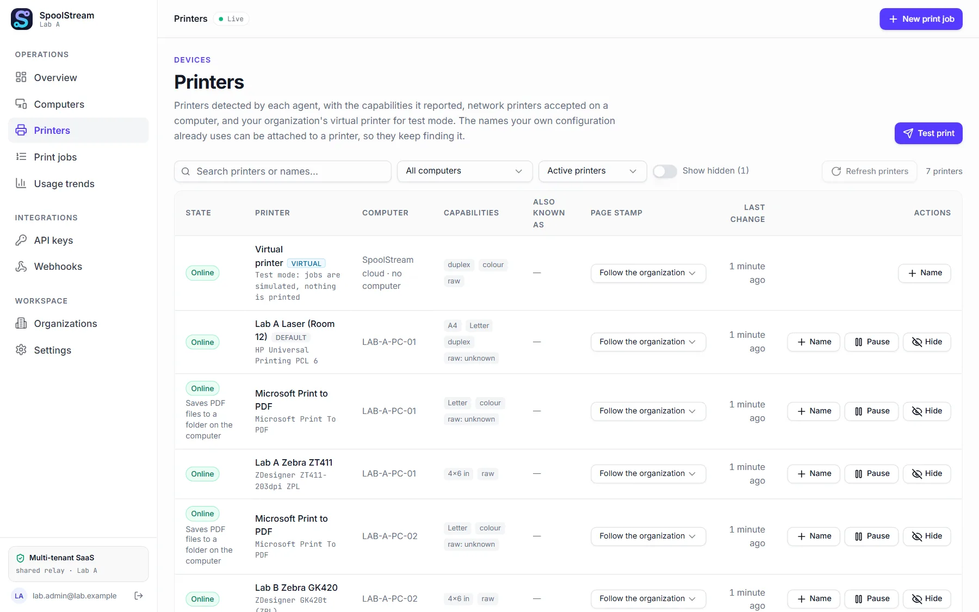Screen dimensions: 979x612
Task: Click the SpoolStream logo icon
Action: pyautogui.click(x=22, y=19)
